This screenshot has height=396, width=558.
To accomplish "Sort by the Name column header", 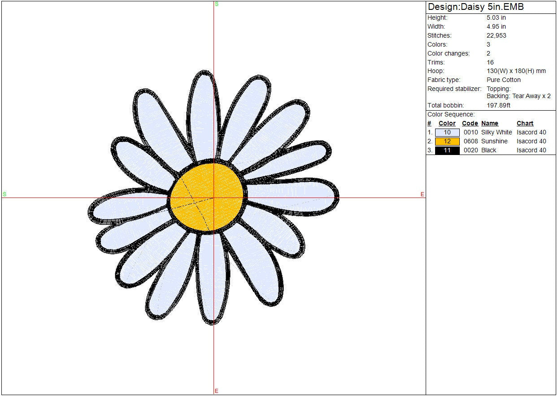I will coord(489,124).
